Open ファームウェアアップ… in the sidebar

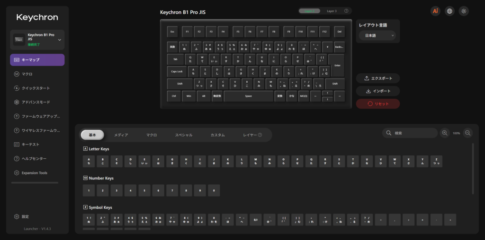(37, 116)
